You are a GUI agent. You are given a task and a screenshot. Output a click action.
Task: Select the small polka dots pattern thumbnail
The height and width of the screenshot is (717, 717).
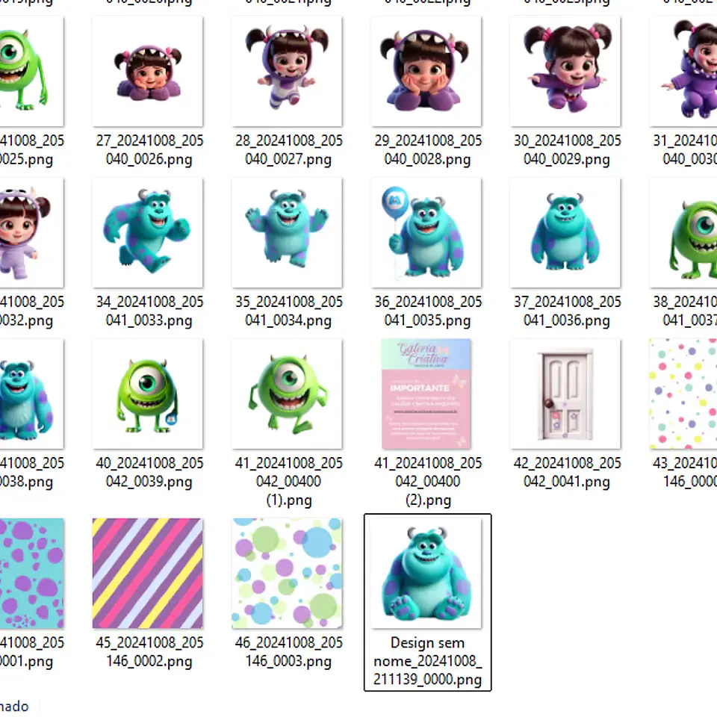coord(683,394)
